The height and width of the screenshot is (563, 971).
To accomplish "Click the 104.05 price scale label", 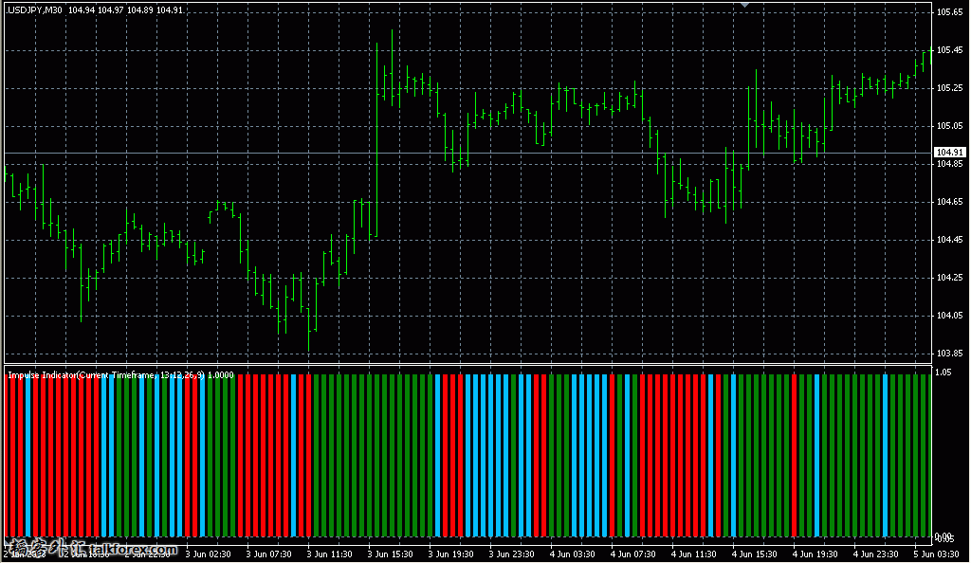I will coord(949,315).
